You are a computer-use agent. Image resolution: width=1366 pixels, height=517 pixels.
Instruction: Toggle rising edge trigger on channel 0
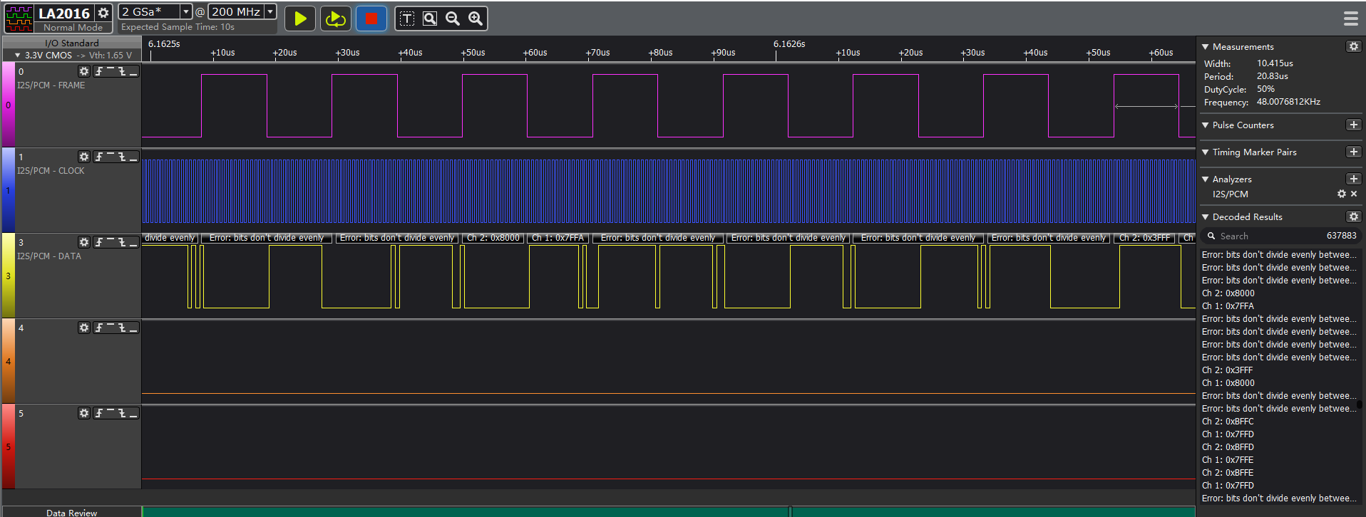pyautogui.click(x=99, y=71)
